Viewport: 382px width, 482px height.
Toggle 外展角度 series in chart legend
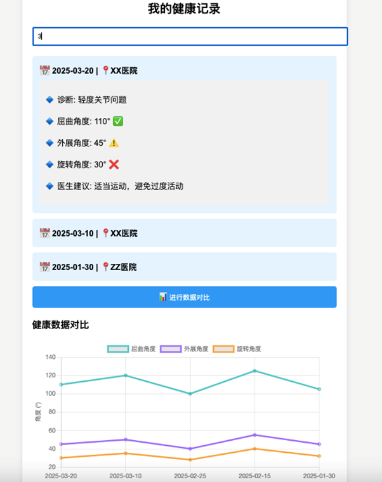[x=195, y=349]
